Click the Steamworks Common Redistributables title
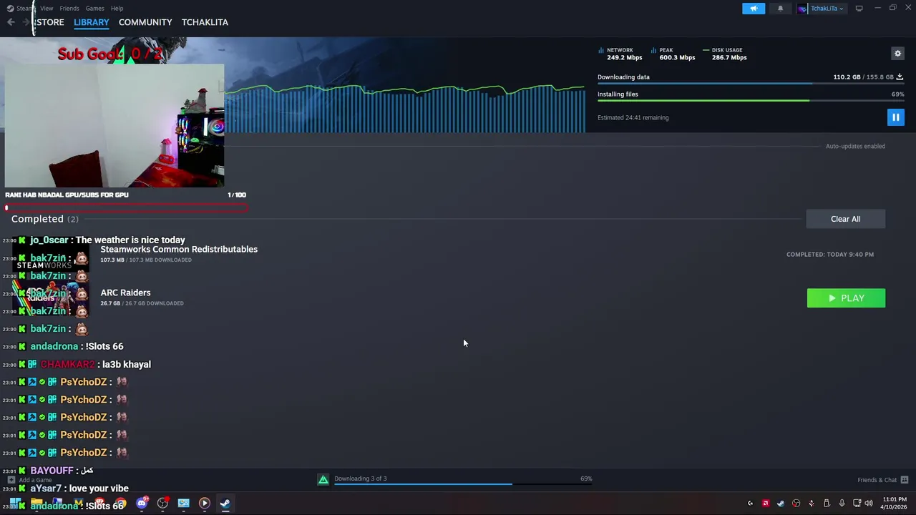Viewport: 916px width, 515px height. pyautogui.click(x=179, y=249)
